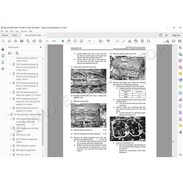
Task: Expand 300 Power train bookmark
Action: [x=11, y=135]
